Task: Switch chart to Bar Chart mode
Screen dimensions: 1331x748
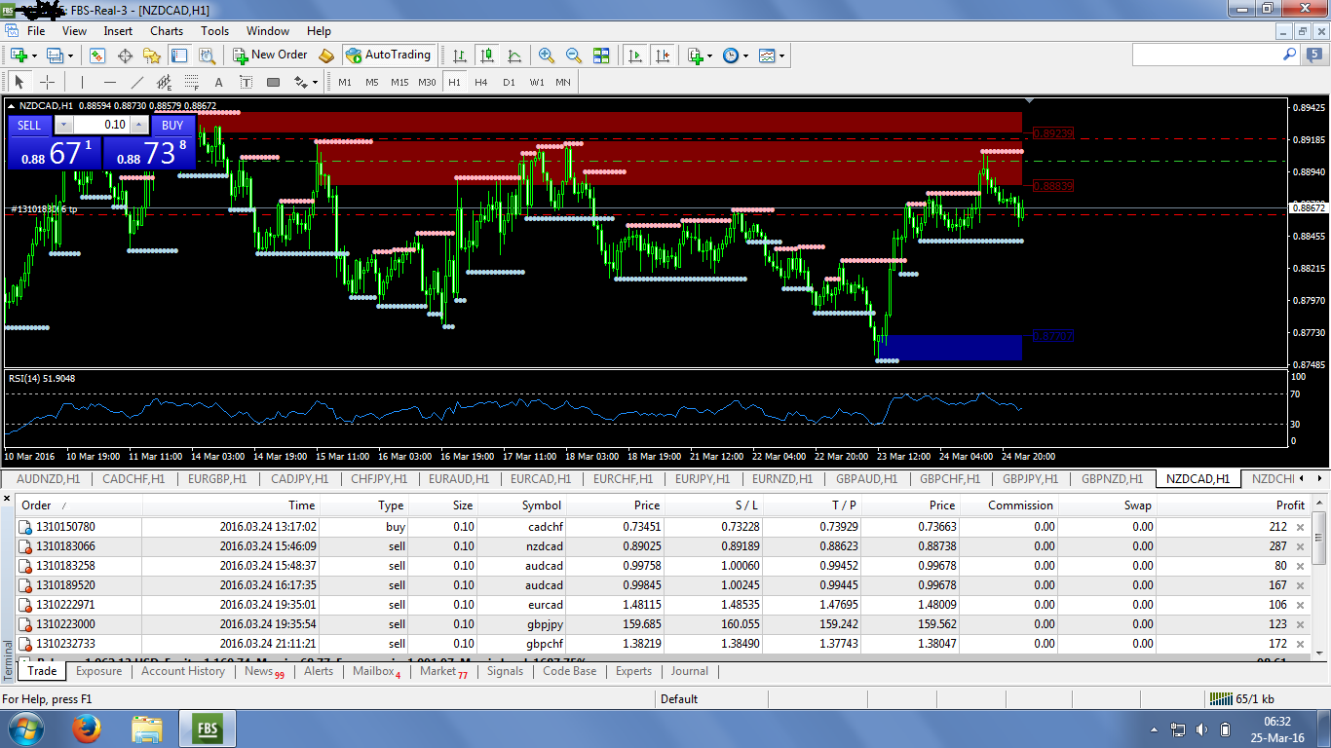Action: pos(460,56)
